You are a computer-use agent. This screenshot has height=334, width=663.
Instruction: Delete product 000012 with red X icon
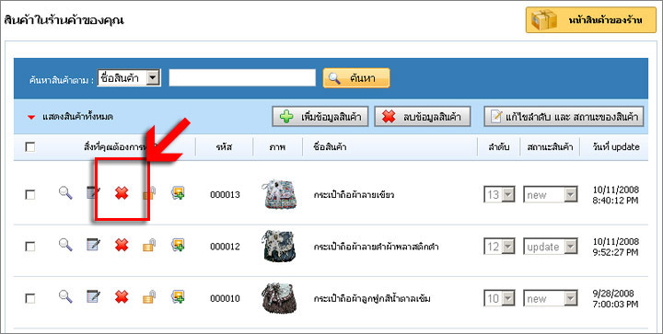tap(122, 245)
